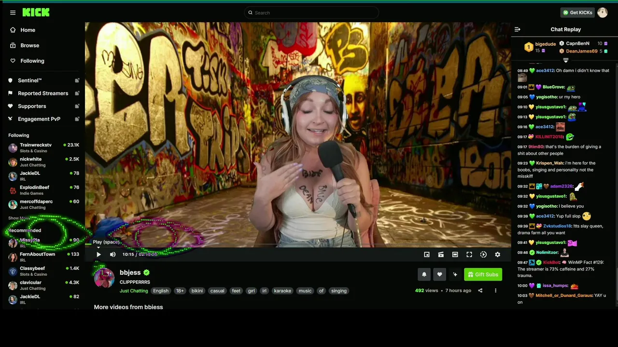Click the share icon
Screen dimensions: 618x347
(480, 291)
